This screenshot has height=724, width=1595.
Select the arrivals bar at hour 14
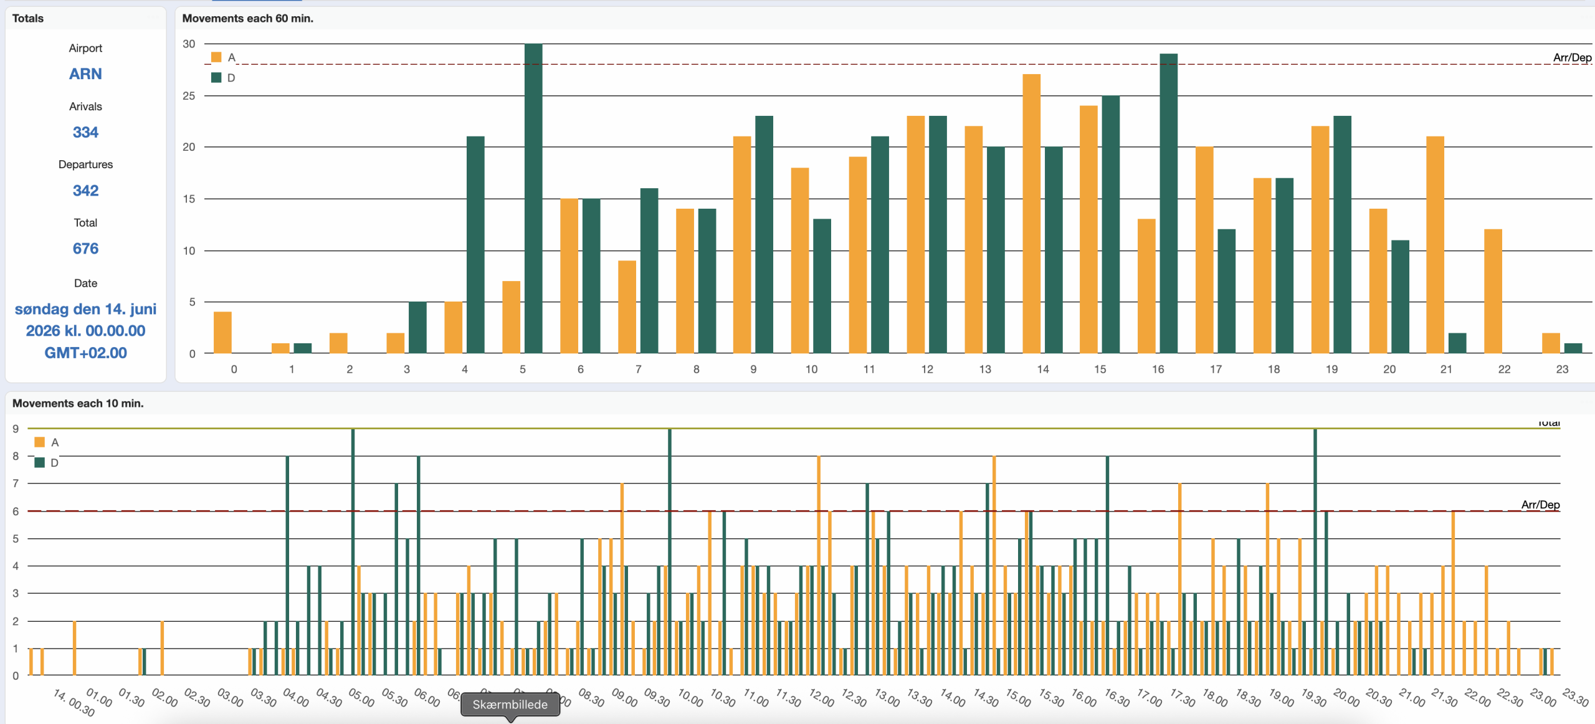point(1031,213)
